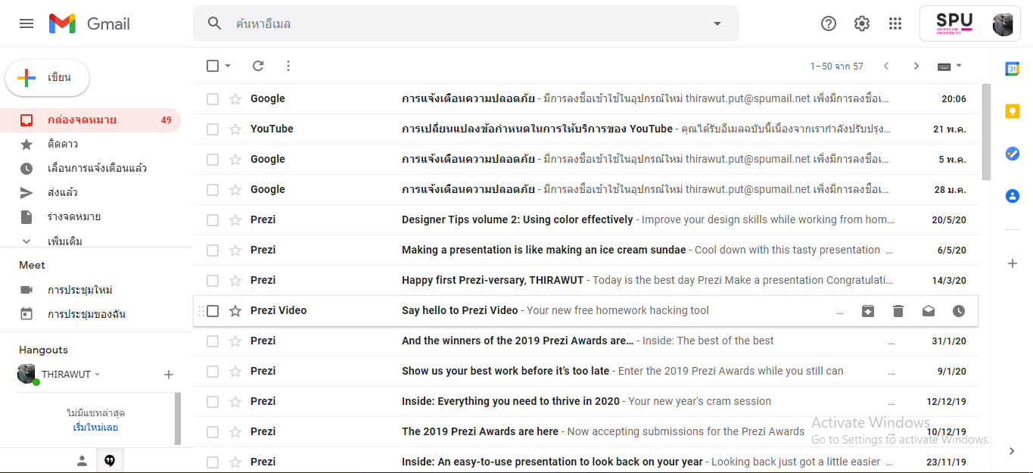Open the main menu hamburger icon
Viewport: 1033px width, 473px height.
[26, 23]
